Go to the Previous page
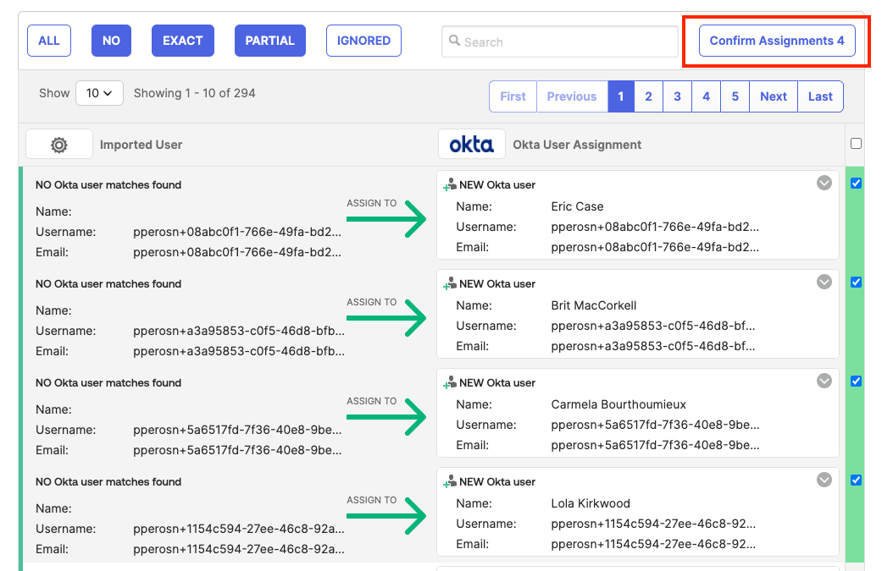The image size is (893, 571). [572, 96]
